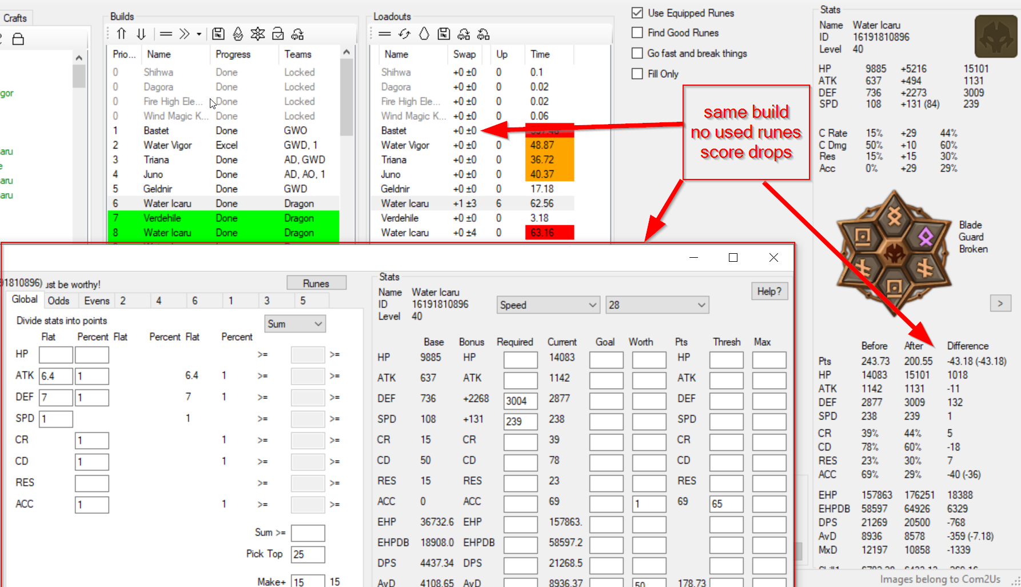Click the Help? button
The width and height of the screenshot is (1021, 587).
[x=768, y=291]
